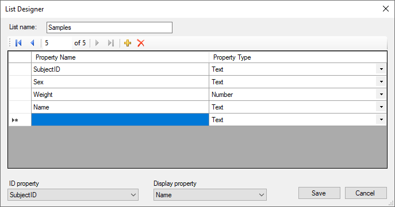
Task: Delete property with red X icon
Action: pyautogui.click(x=141, y=43)
